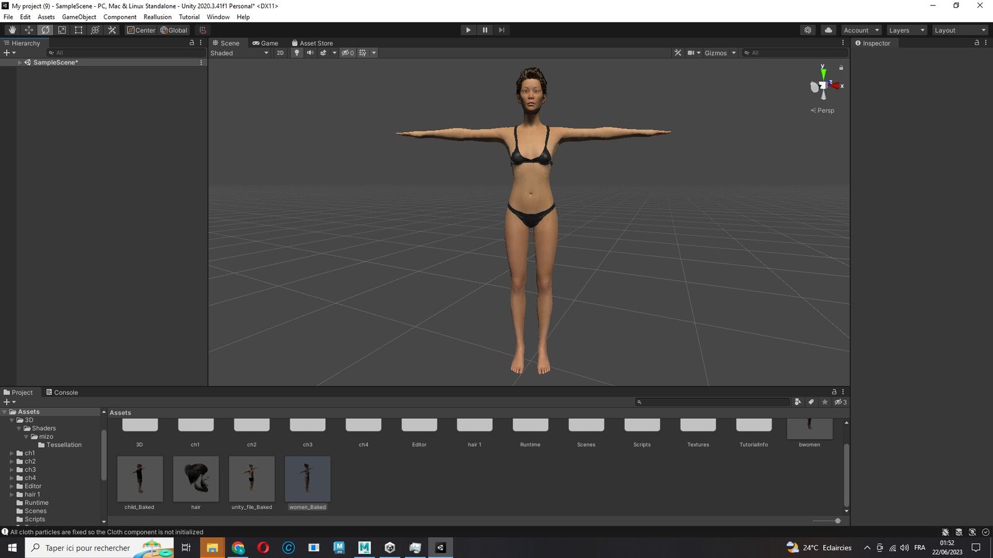Click the Pause button
Image resolution: width=993 pixels, height=558 pixels.
pos(485,30)
